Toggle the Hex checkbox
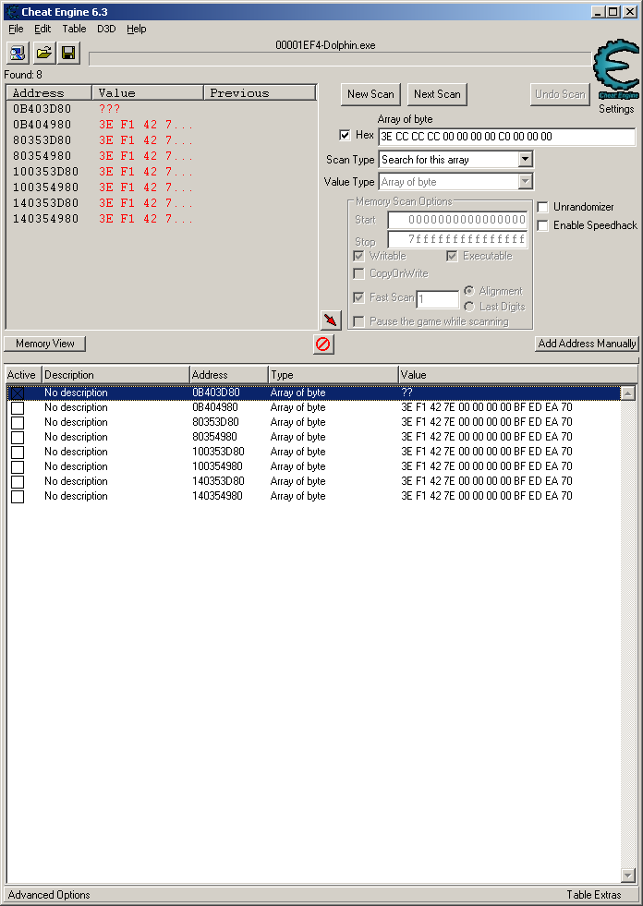 [346, 136]
